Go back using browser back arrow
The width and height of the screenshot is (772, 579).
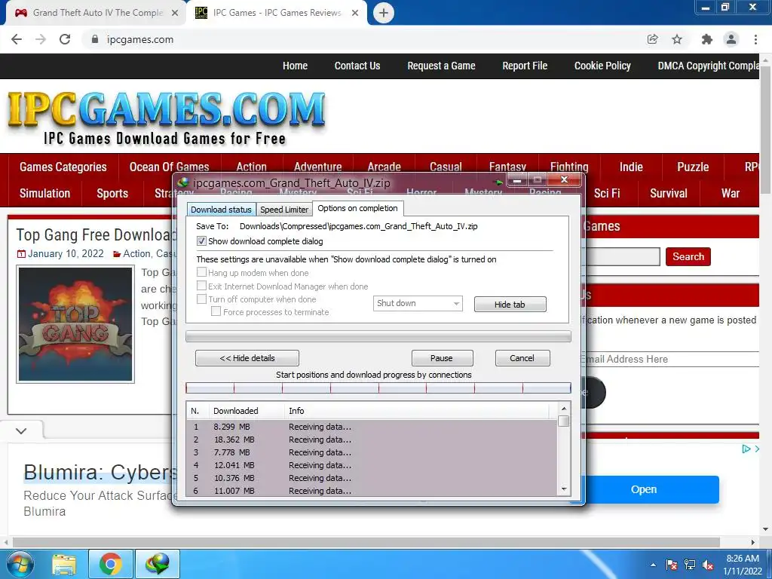[17, 39]
